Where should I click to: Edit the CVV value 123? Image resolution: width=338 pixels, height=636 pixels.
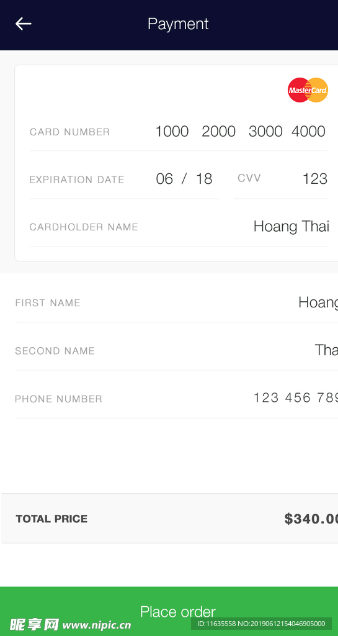[x=315, y=178]
